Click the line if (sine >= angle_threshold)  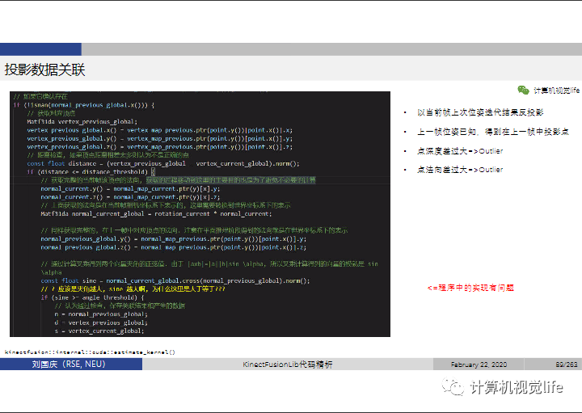92,297
